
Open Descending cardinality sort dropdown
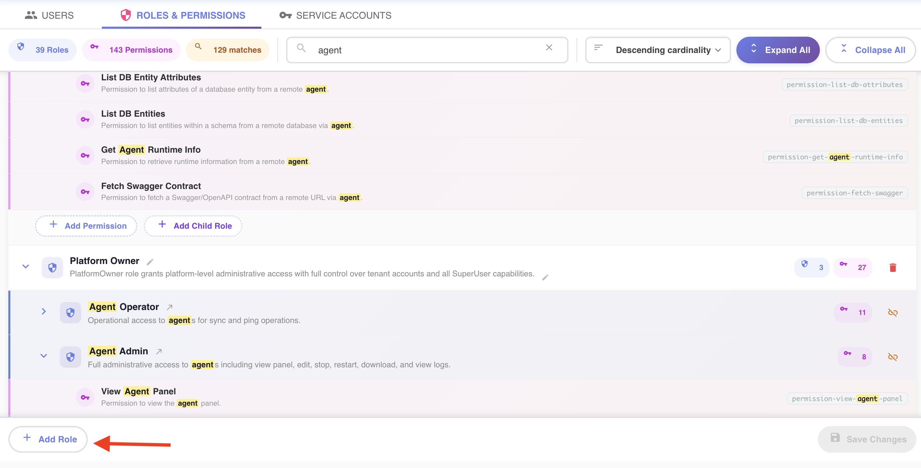click(658, 50)
